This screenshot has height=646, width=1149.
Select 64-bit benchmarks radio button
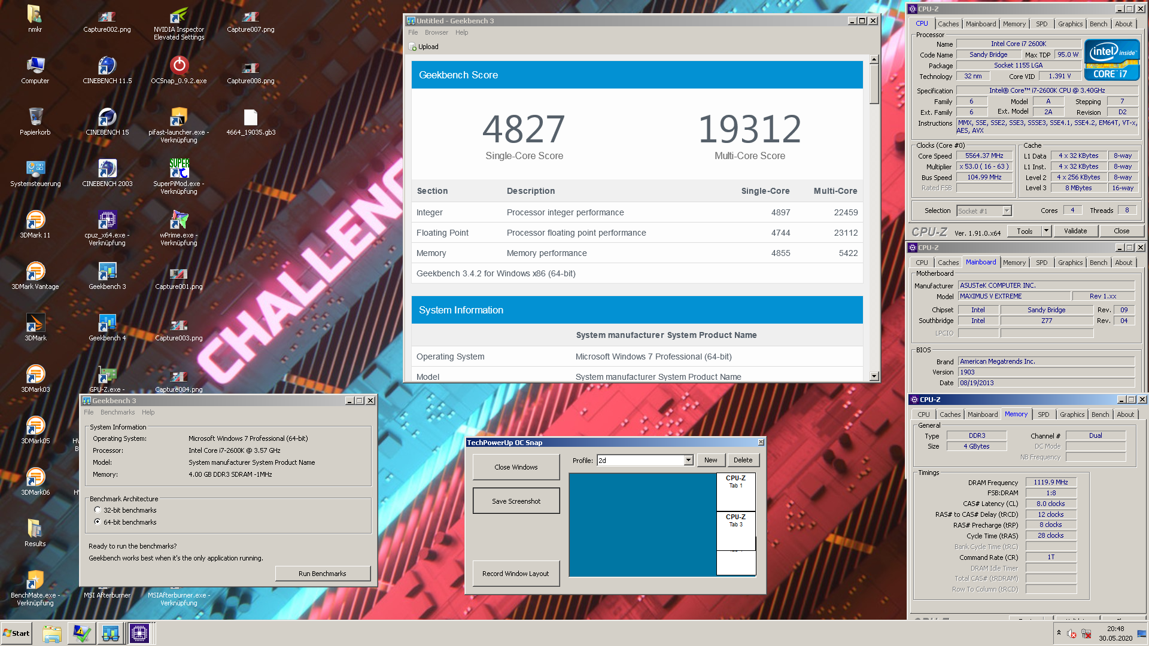[98, 522]
